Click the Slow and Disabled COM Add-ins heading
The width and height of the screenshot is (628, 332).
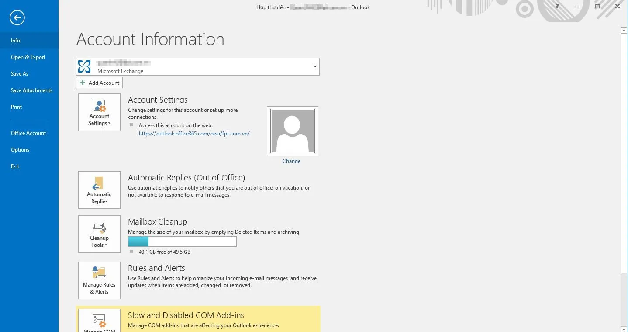(x=186, y=315)
